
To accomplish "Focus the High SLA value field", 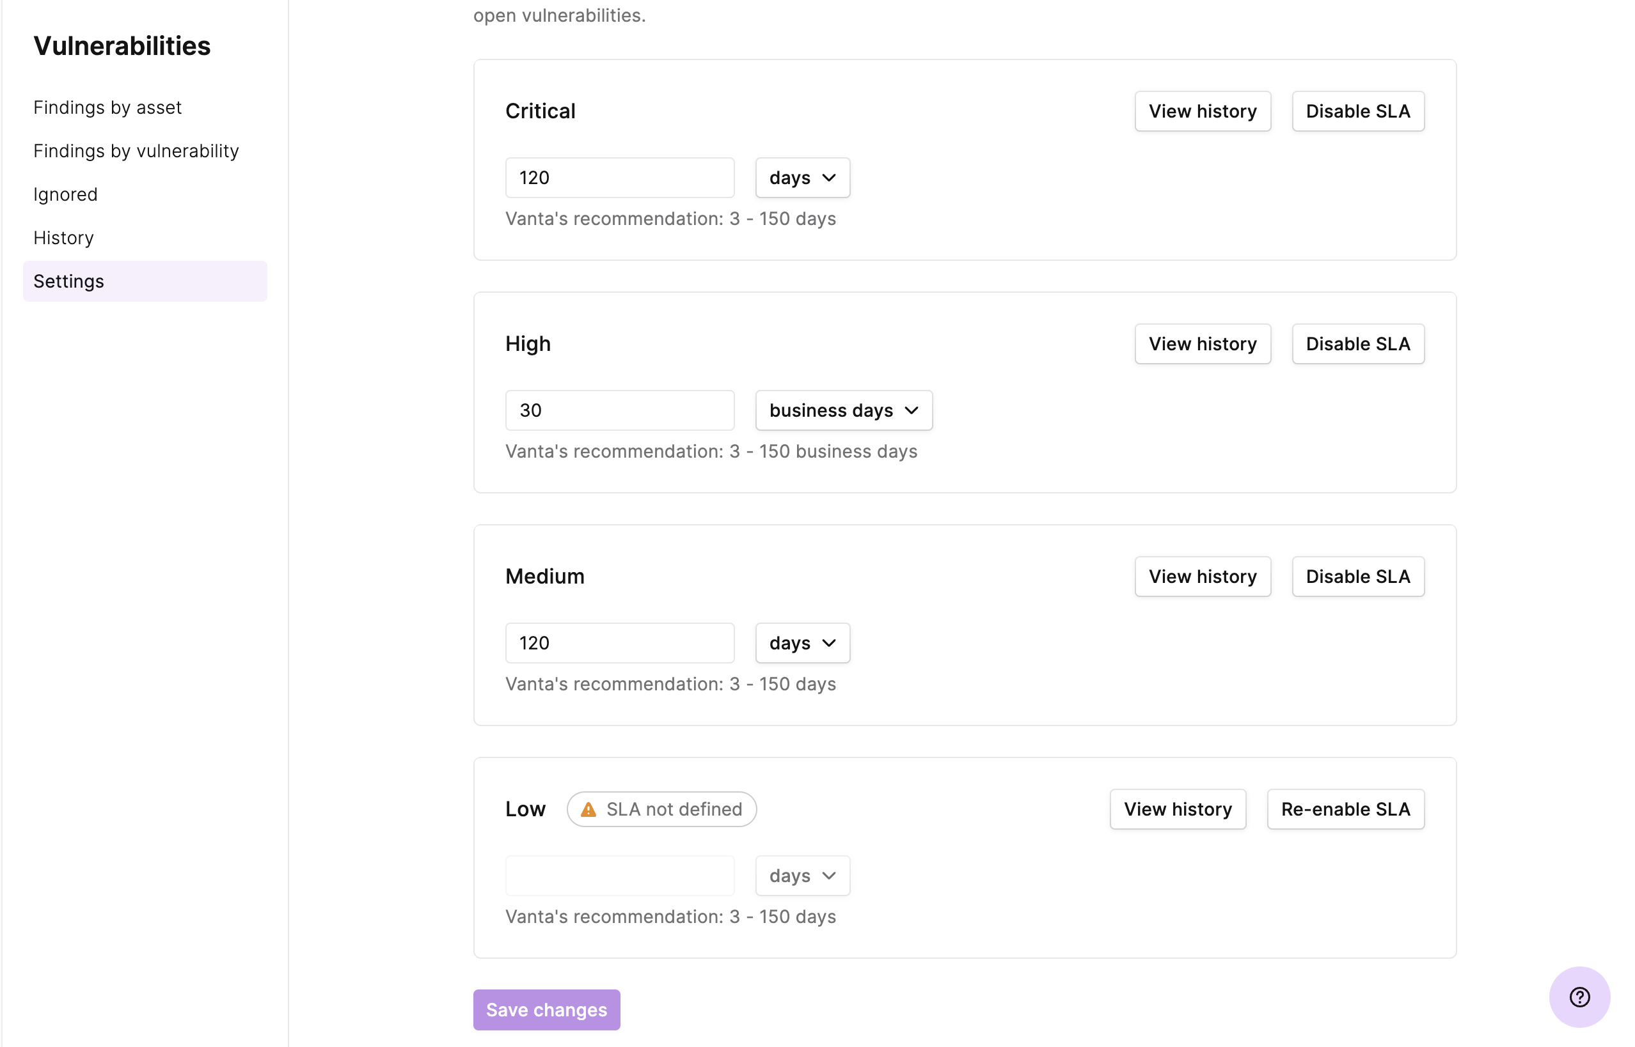I will (x=619, y=410).
